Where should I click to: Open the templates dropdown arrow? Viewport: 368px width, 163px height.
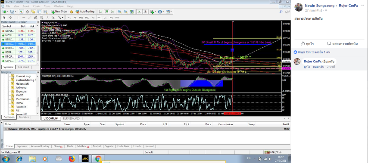point(171,12)
